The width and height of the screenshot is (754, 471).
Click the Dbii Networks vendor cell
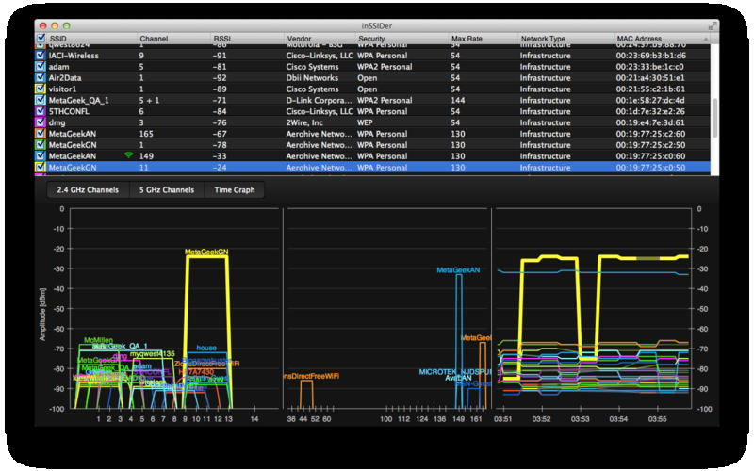coord(312,78)
